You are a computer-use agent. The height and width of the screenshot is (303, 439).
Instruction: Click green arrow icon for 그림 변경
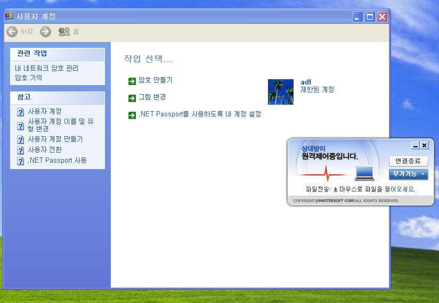pyautogui.click(x=132, y=98)
